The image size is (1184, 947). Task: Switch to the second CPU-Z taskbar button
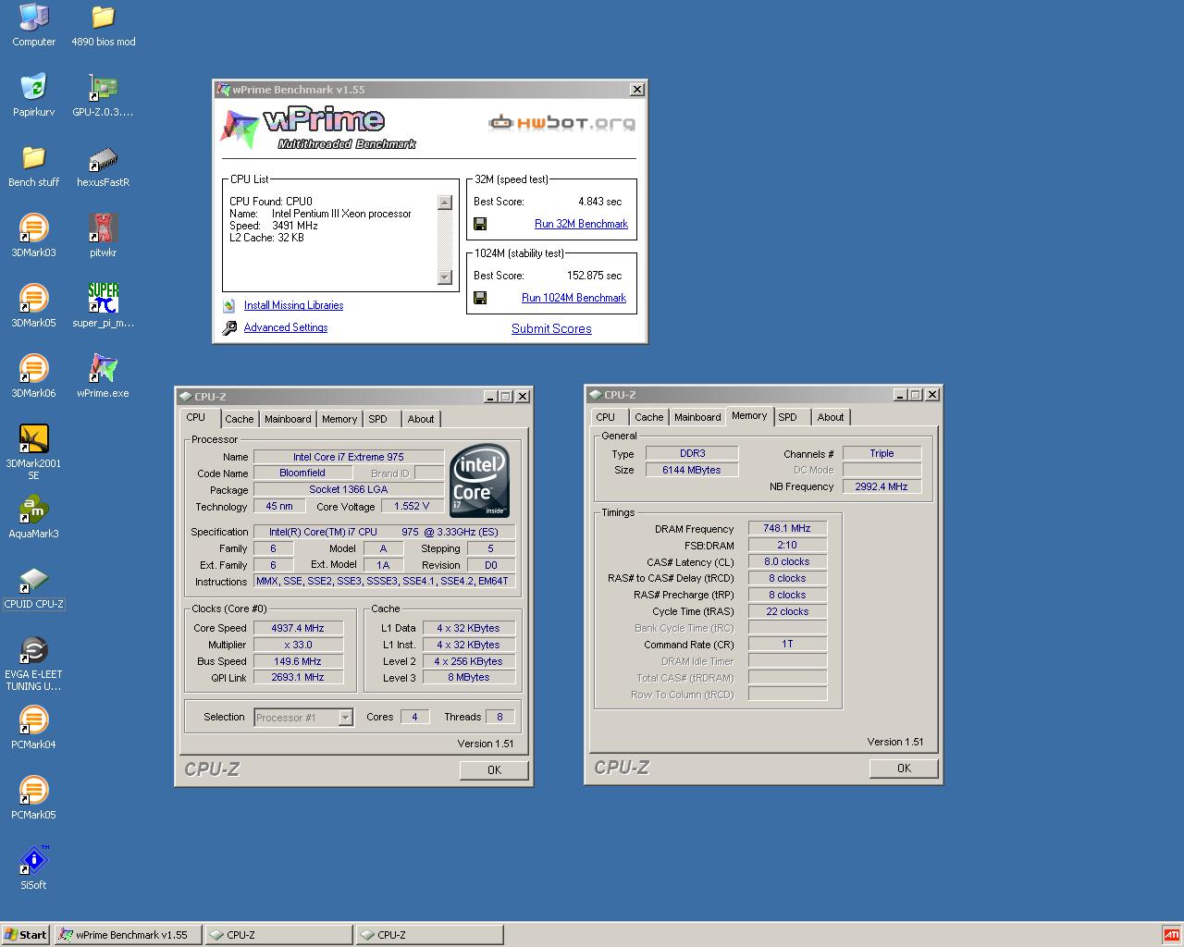click(430, 935)
